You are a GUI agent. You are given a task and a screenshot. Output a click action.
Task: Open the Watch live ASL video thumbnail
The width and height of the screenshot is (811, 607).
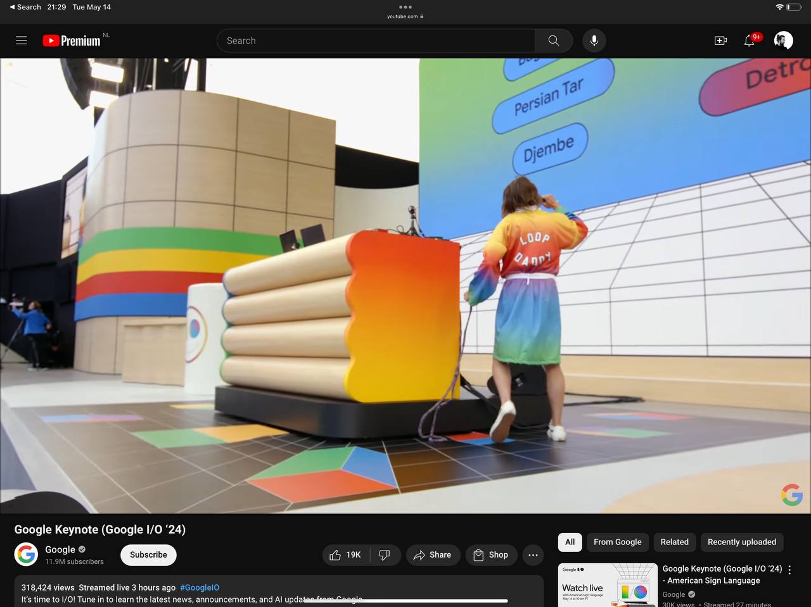click(x=608, y=585)
